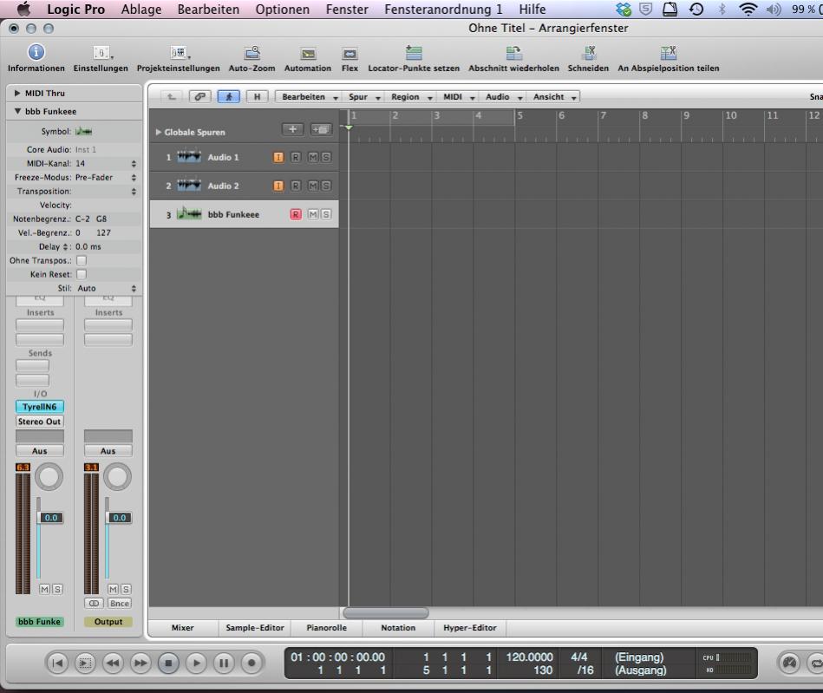Click Output channel pan knob
This screenshot has height=693, width=823.
pyautogui.click(x=117, y=476)
